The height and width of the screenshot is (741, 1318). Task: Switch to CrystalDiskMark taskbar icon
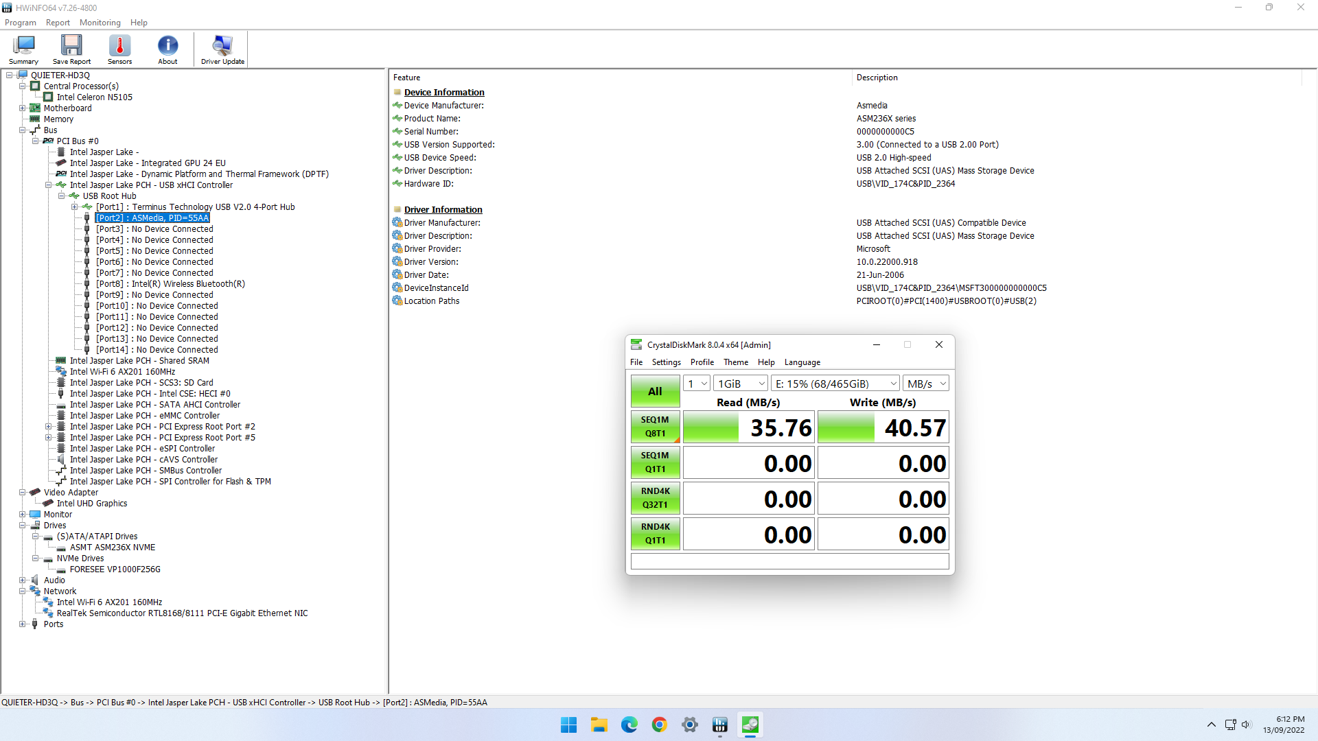(x=750, y=725)
